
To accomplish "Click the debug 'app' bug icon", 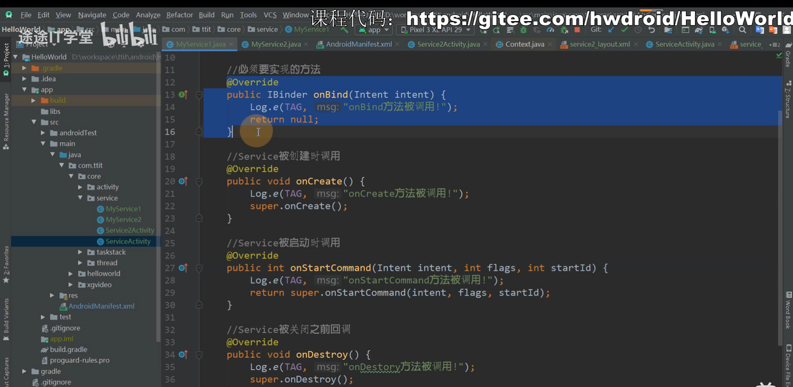I will pos(524,29).
